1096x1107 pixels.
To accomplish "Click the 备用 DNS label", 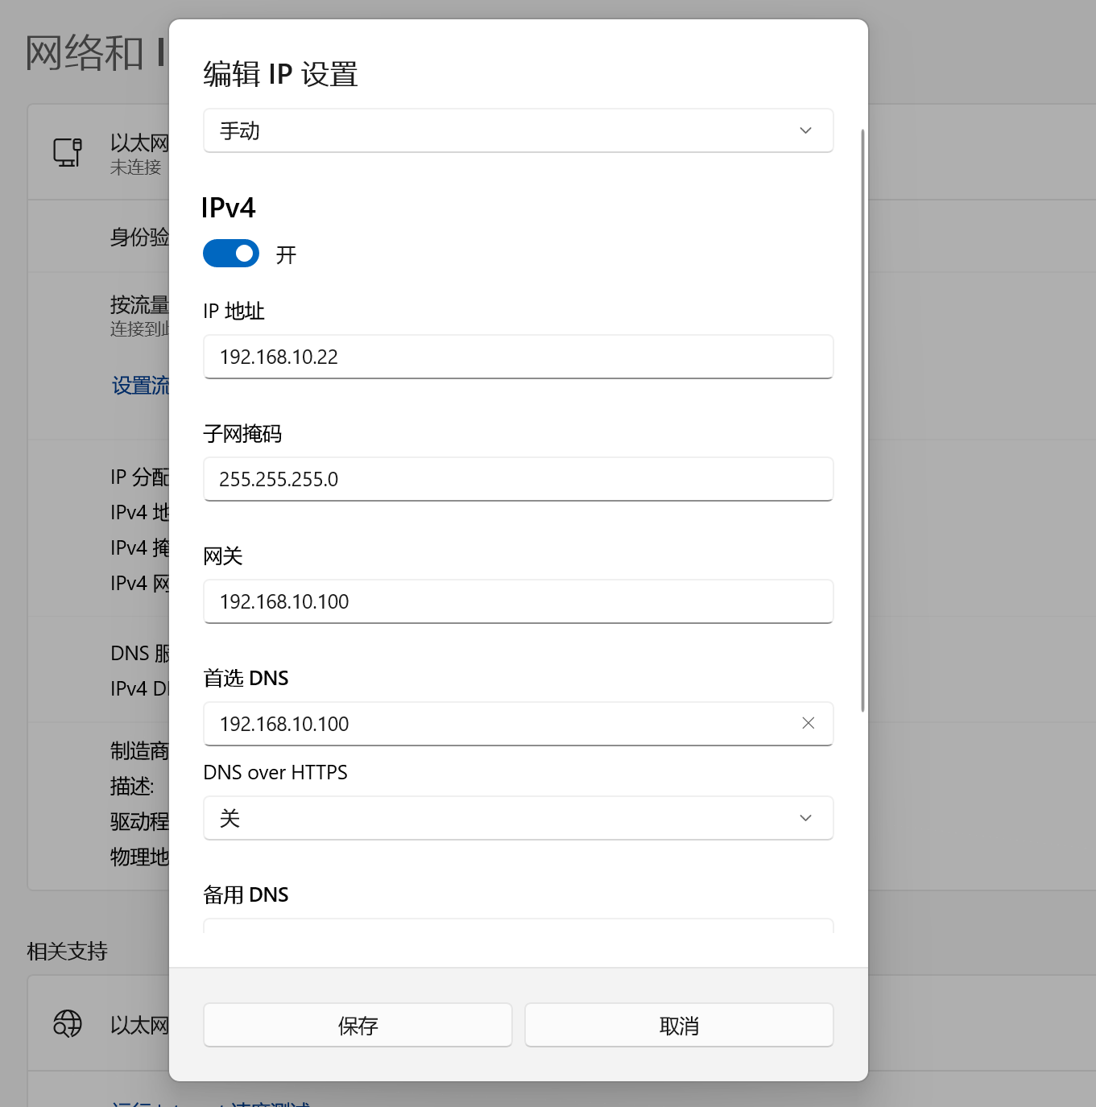I will (x=246, y=894).
